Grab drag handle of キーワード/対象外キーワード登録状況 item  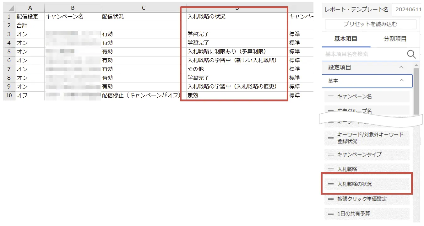tap(331, 138)
